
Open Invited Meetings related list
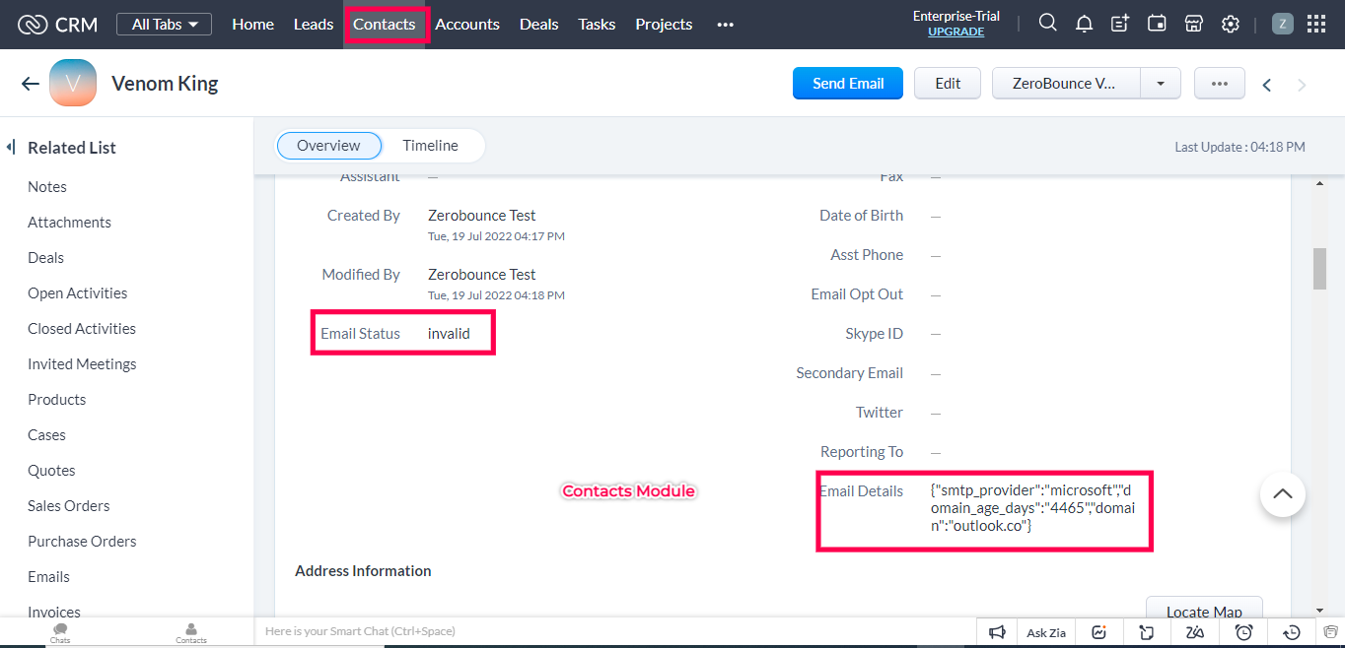click(x=82, y=363)
